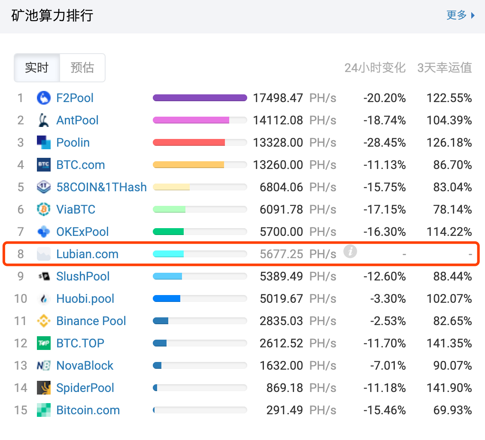
Task: Click the Huobi.pool flame icon
Action: point(44,298)
